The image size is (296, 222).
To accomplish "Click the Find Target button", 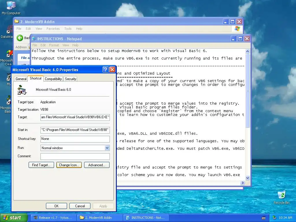I will 41,165.
